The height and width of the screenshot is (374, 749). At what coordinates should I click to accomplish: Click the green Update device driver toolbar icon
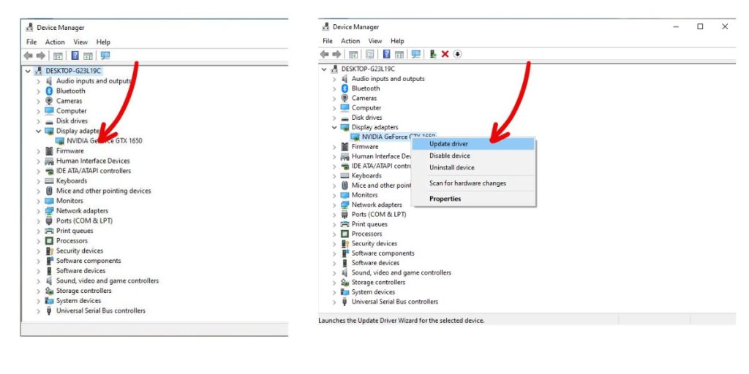pos(433,54)
